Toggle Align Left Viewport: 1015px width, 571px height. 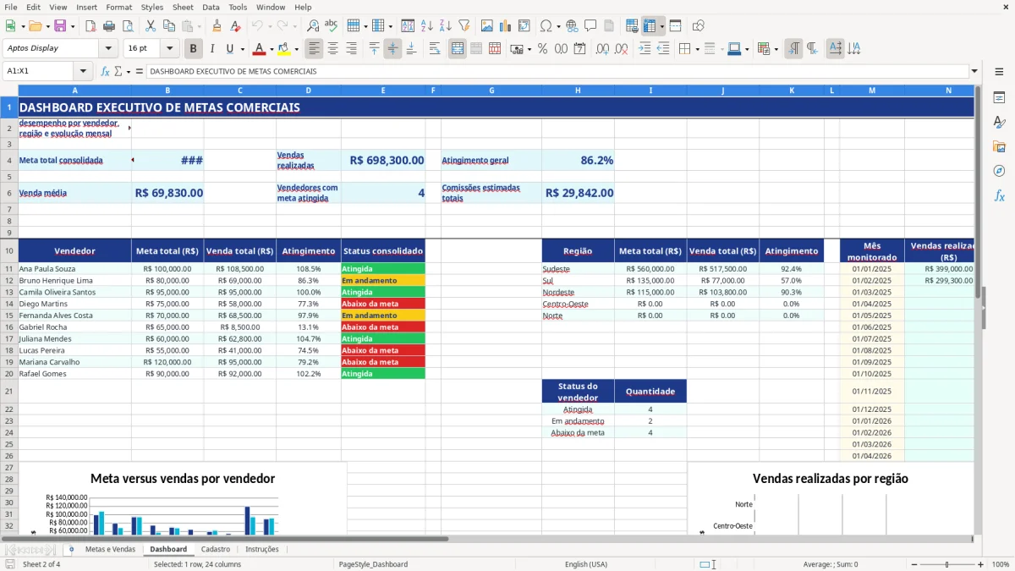pos(314,49)
